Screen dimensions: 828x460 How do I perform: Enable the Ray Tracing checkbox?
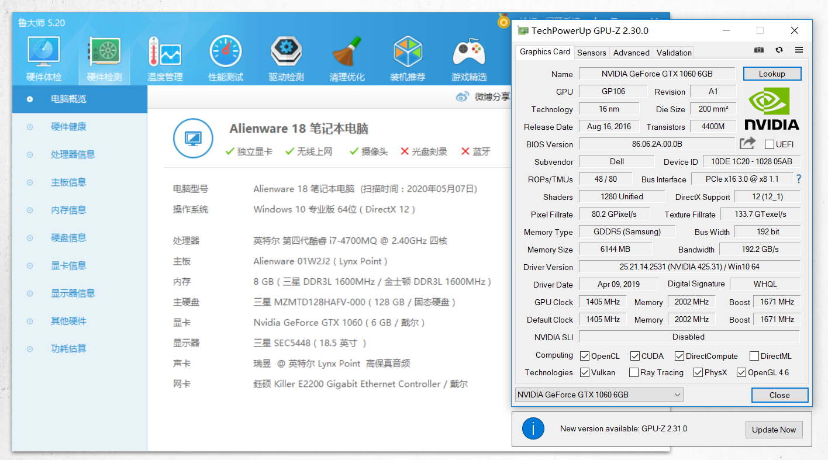pos(634,372)
